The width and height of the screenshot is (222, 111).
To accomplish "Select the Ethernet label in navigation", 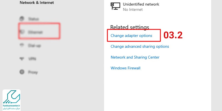I will [x=35, y=32].
